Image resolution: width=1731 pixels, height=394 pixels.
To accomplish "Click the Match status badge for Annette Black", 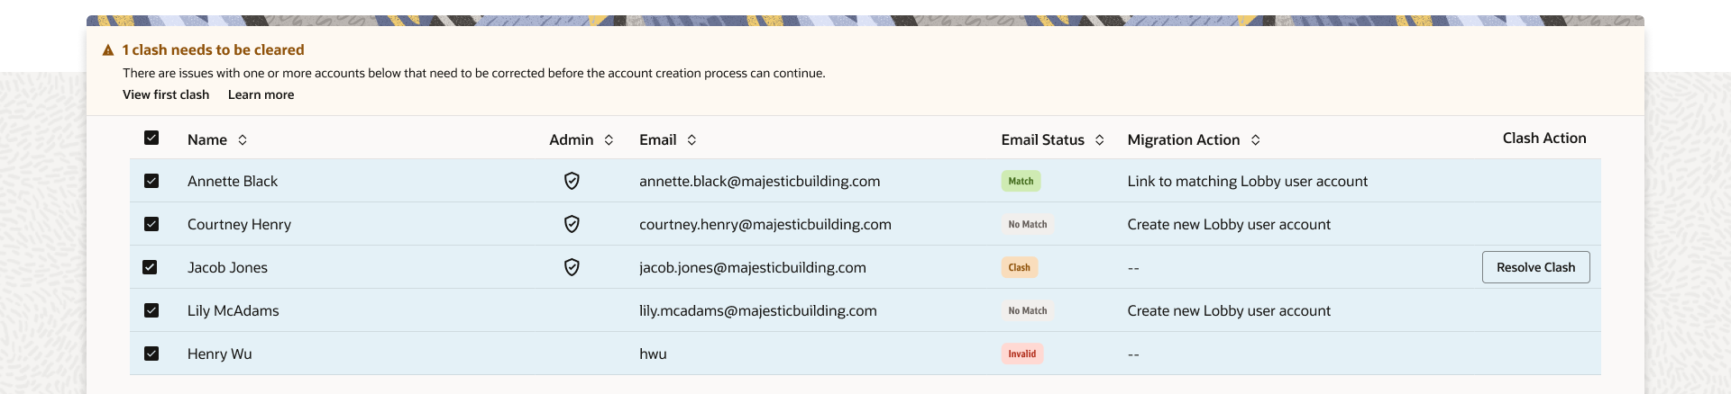I will point(1021,181).
